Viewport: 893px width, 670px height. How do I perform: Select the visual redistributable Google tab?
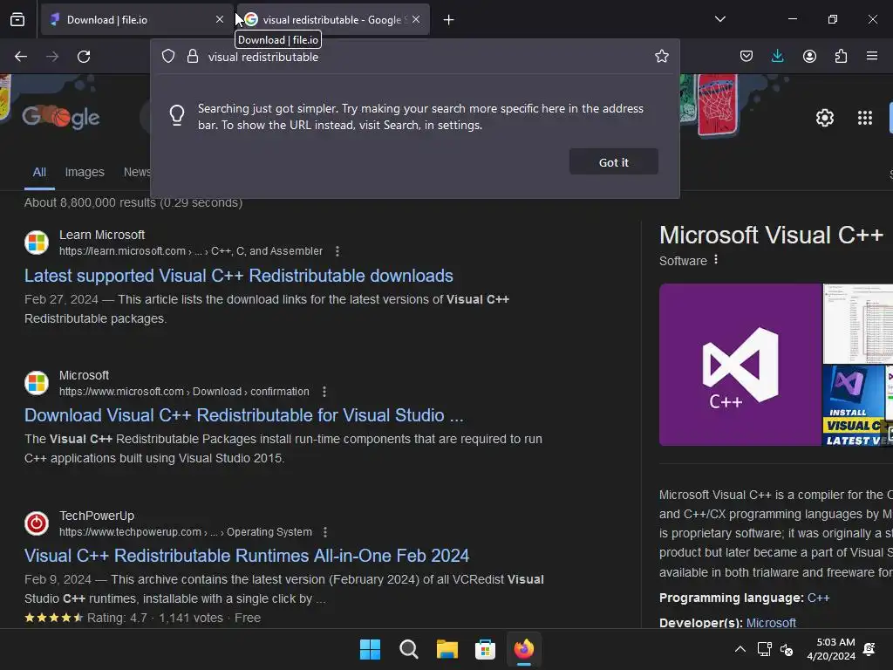[333, 20]
